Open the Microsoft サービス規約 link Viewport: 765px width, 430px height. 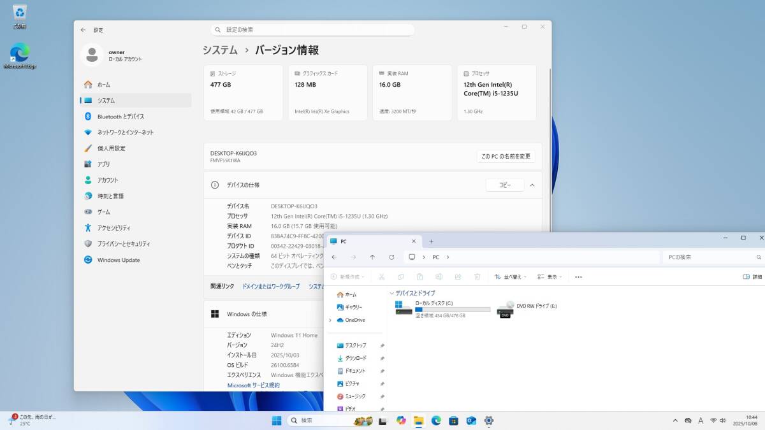pos(254,385)
